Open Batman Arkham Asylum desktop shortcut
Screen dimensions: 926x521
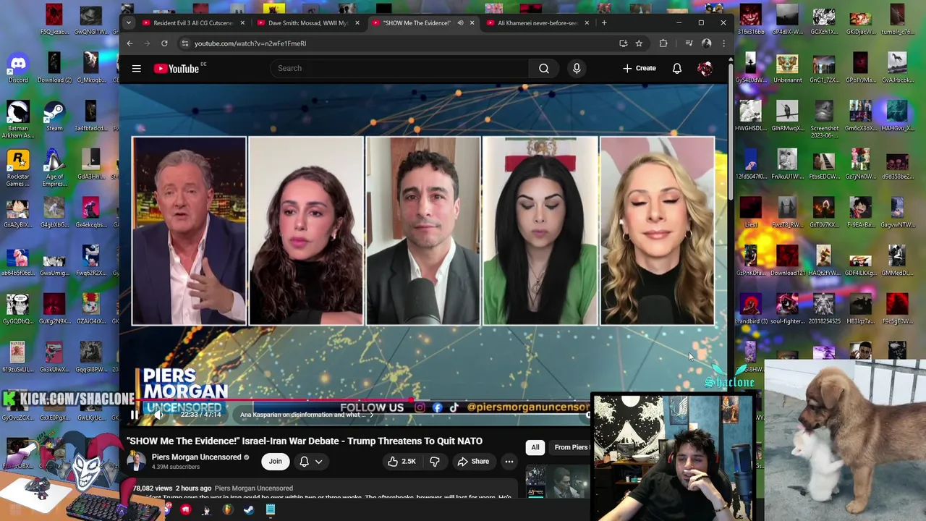point(18,119)
